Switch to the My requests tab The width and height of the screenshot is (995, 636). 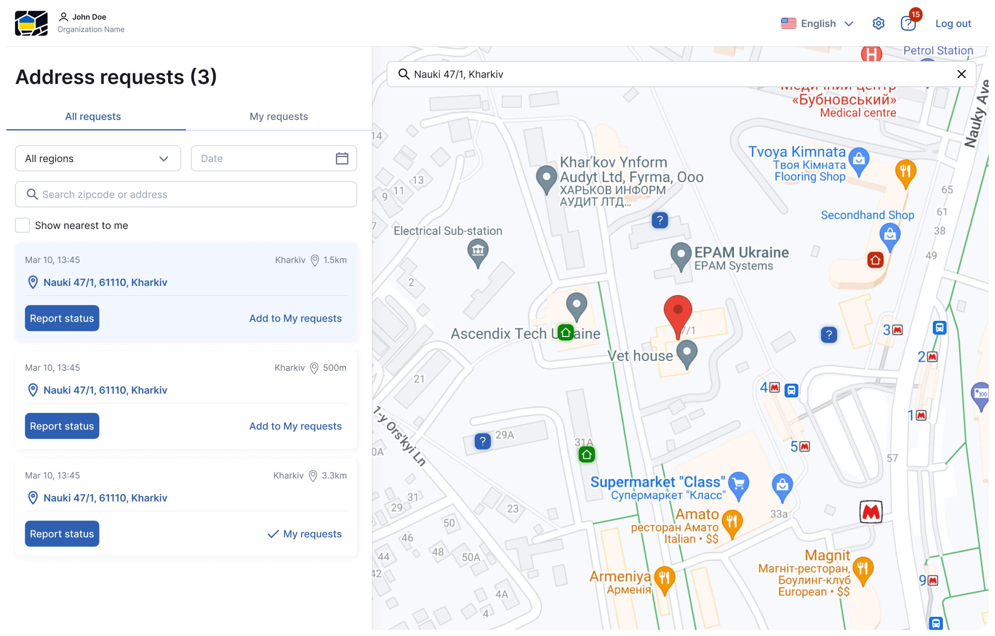[278, 116]
